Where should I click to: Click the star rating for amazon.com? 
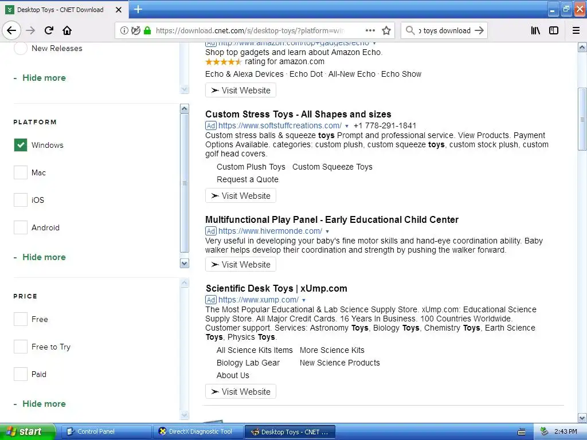pos(224,62)
